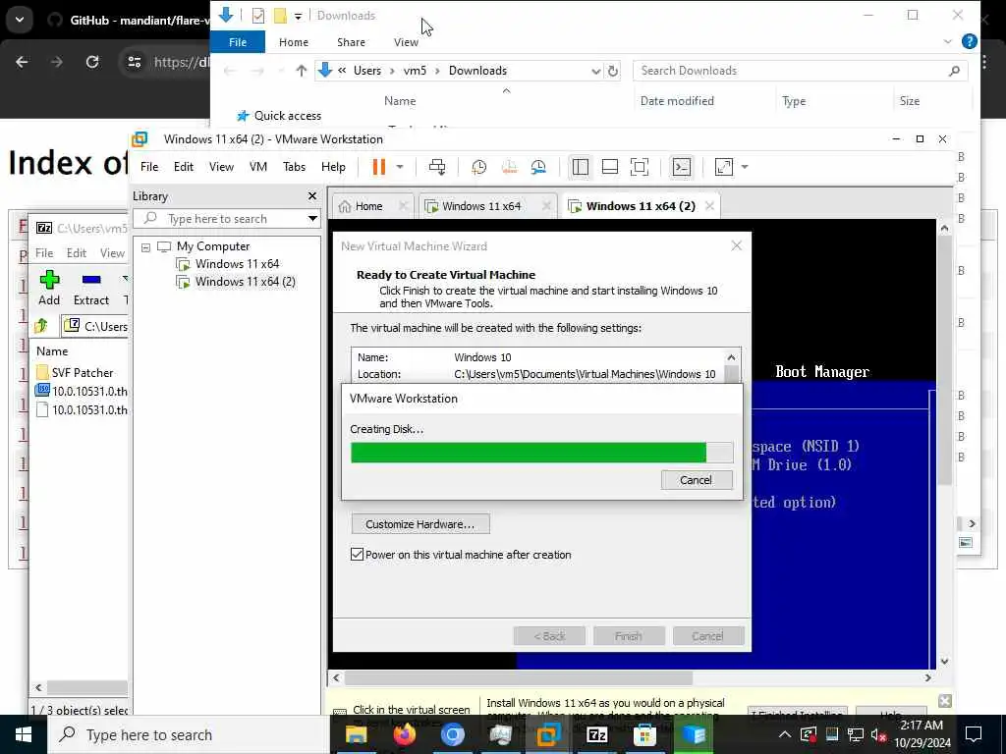
Task: Open the Help menu in VMware
Action: [x=333, y=167]
